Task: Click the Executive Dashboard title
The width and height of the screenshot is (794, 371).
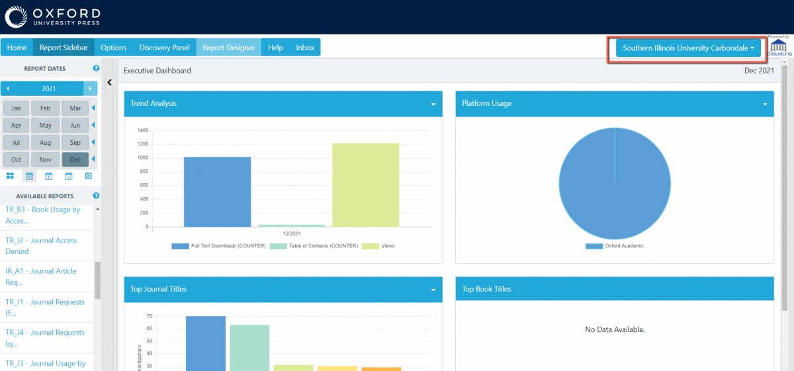Action: 157,71
